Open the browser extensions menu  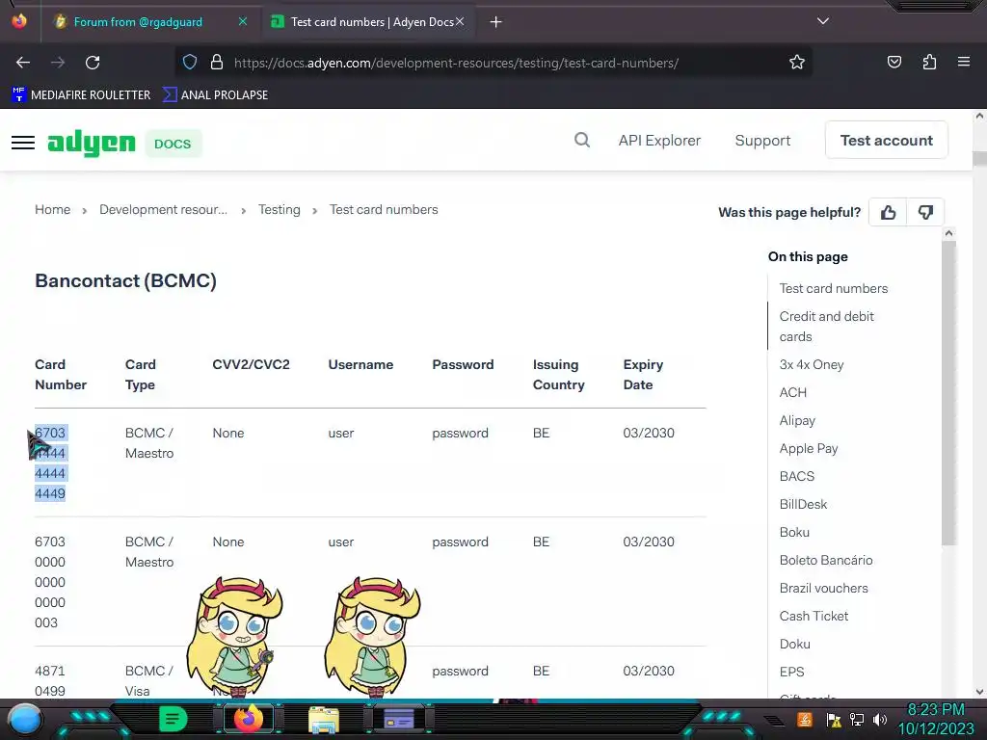point(929,62)
